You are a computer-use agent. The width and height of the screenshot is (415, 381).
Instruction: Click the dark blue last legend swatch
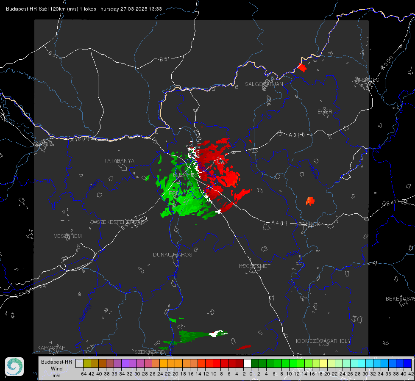pyautogui.click(x=408, y=363)
